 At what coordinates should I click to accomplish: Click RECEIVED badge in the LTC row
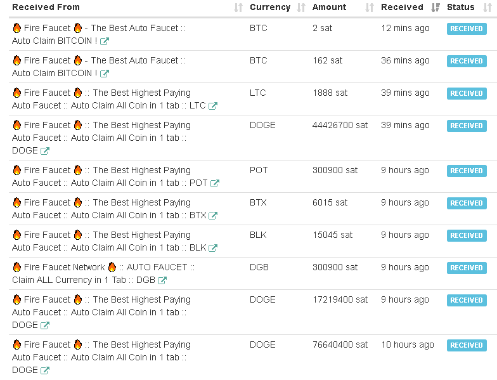pyautogui.click(x=467, y=93)
